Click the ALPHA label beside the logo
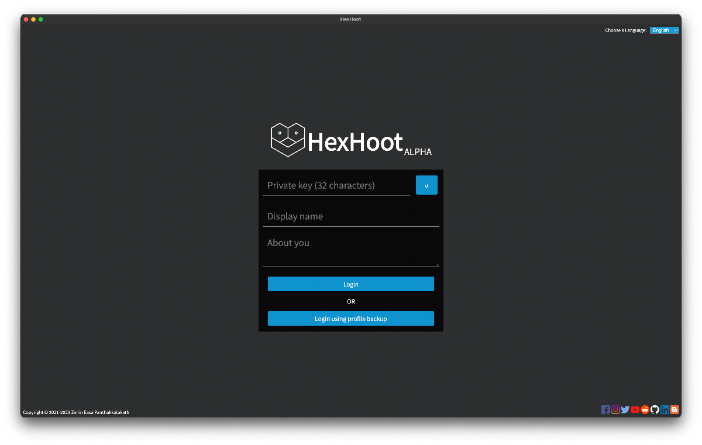The image size is (702, 445). point(418,152)
